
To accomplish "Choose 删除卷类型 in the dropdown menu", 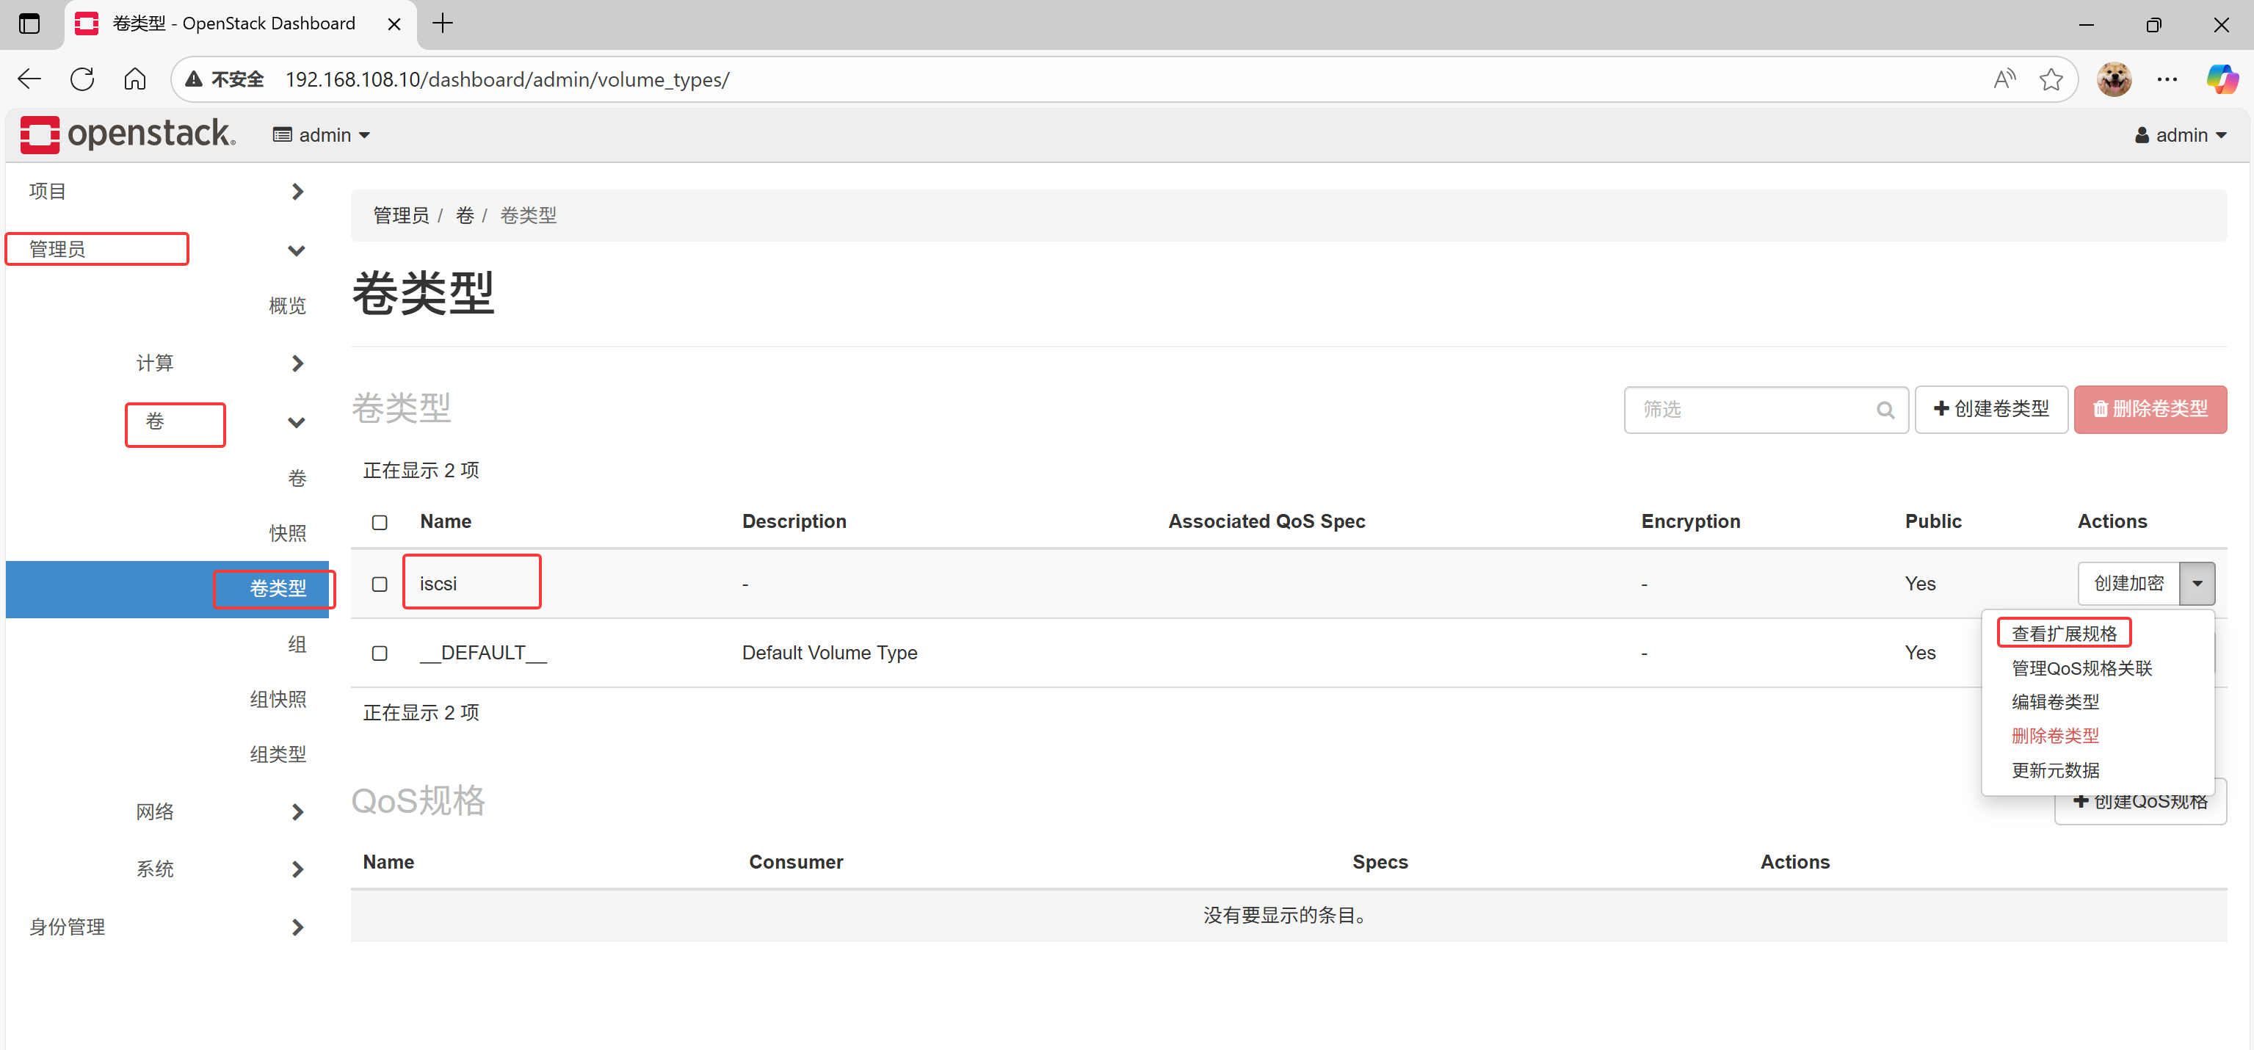I will tap(2054, 736).
